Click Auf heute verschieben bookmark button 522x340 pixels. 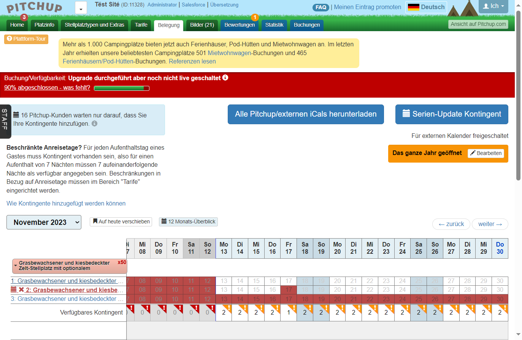(x=121, y=221)
